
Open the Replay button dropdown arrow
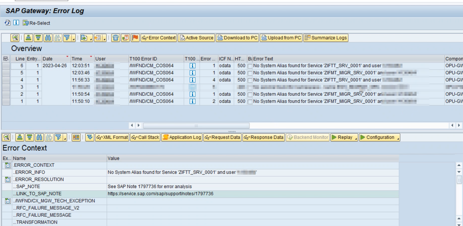coord(356,138)
